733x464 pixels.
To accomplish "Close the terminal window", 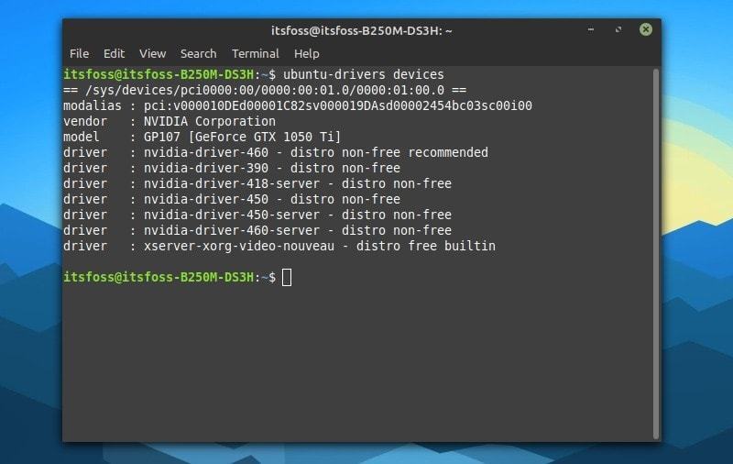I will click(646, 29).
